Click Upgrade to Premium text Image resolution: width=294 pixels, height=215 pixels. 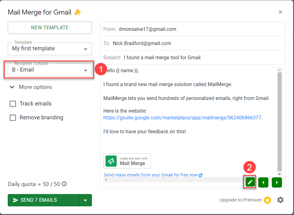tap(240, 200)
